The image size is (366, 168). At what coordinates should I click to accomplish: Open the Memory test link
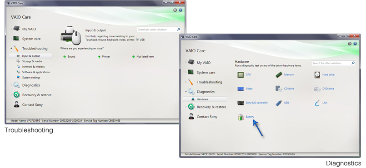[289, 74]
